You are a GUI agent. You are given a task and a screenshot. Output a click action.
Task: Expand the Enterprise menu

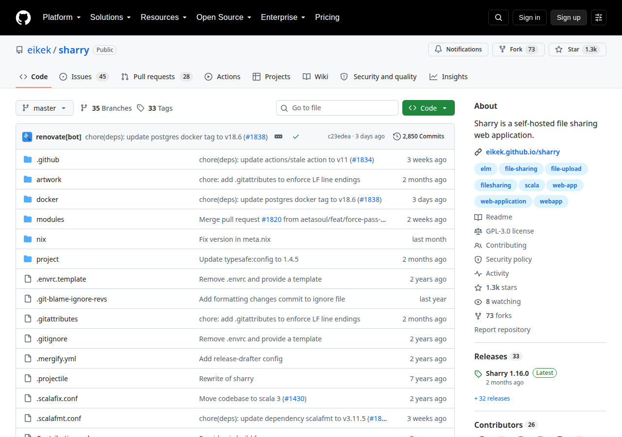click(283, 17)
